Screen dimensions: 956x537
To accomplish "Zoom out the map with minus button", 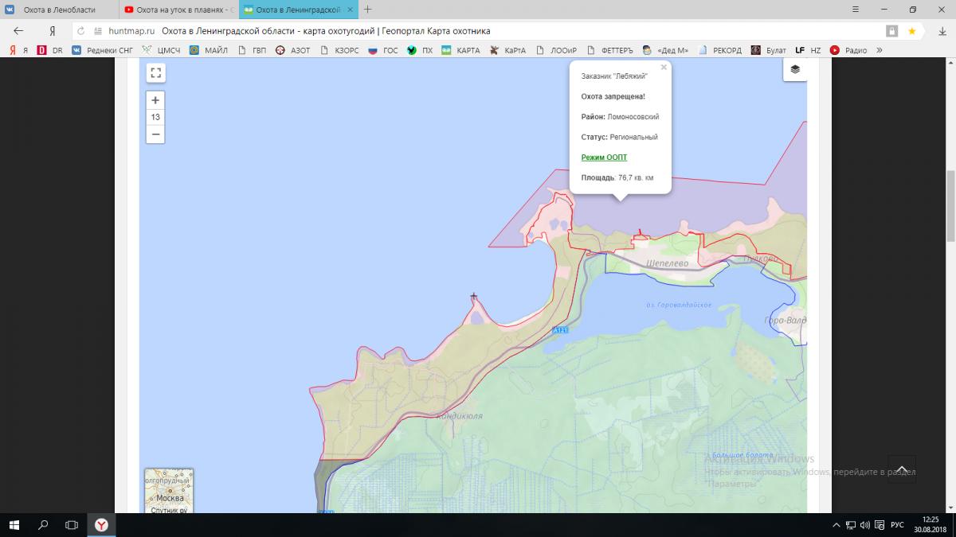I will point(155,134).
